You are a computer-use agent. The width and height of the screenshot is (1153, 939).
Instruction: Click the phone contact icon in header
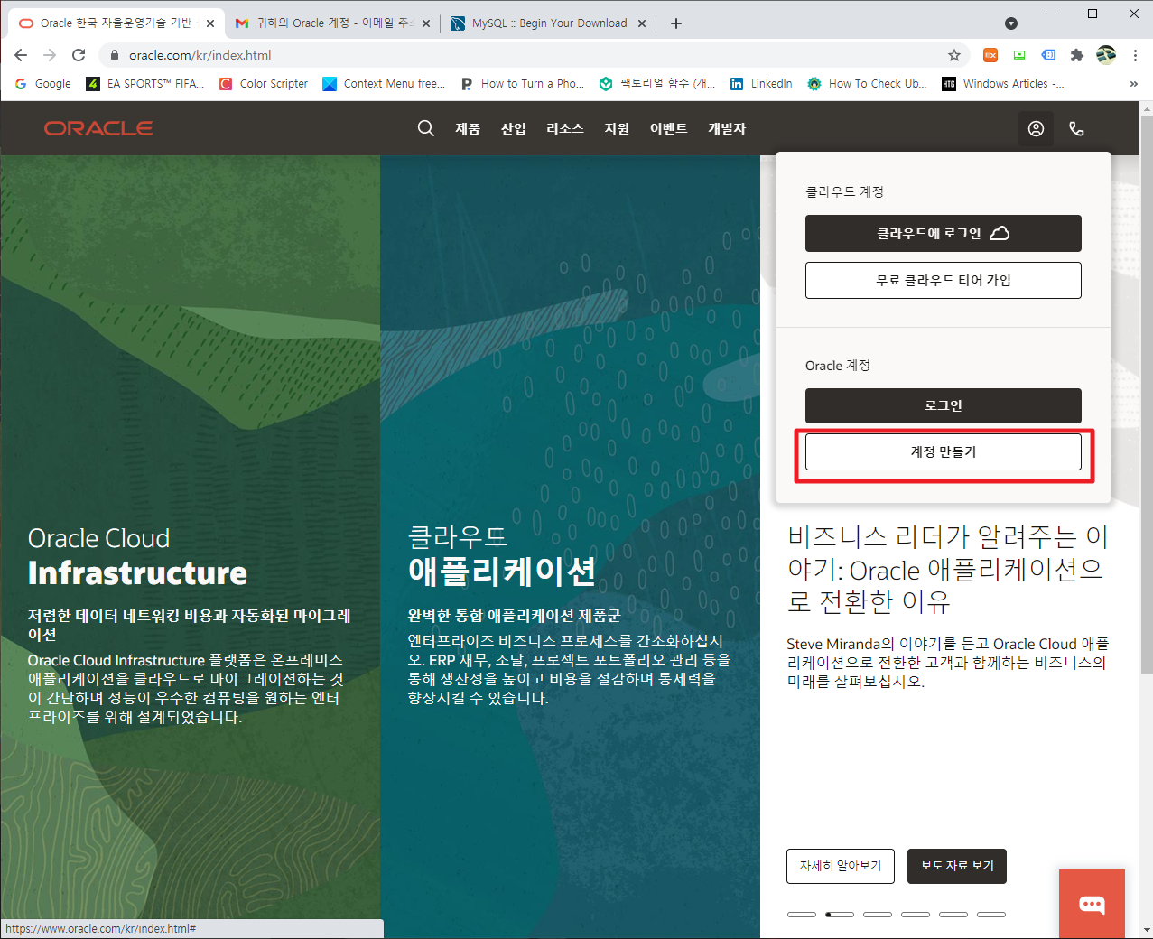(x=1076, y=129)
